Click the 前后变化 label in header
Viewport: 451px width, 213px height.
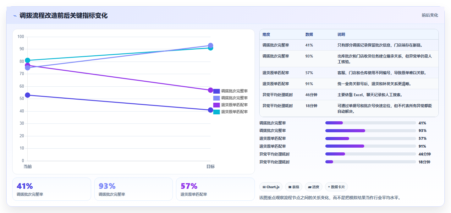pos(430,15)
